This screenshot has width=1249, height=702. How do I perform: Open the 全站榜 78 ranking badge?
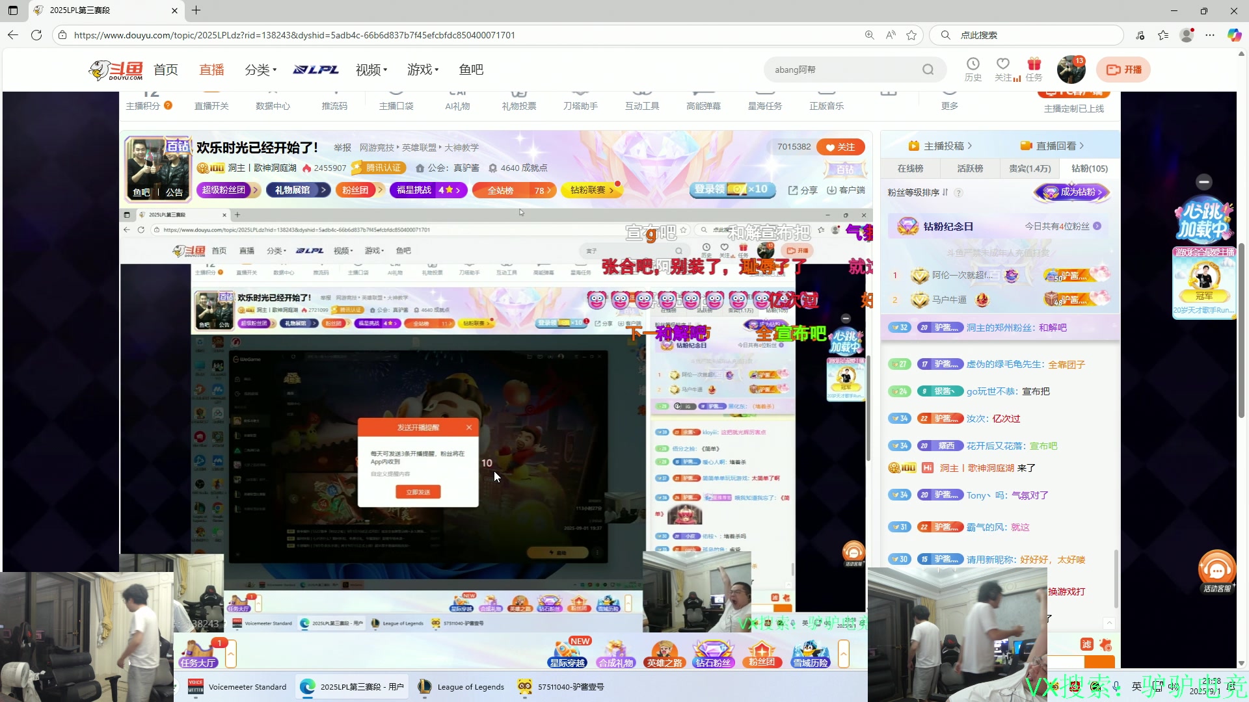pos(515,190)
